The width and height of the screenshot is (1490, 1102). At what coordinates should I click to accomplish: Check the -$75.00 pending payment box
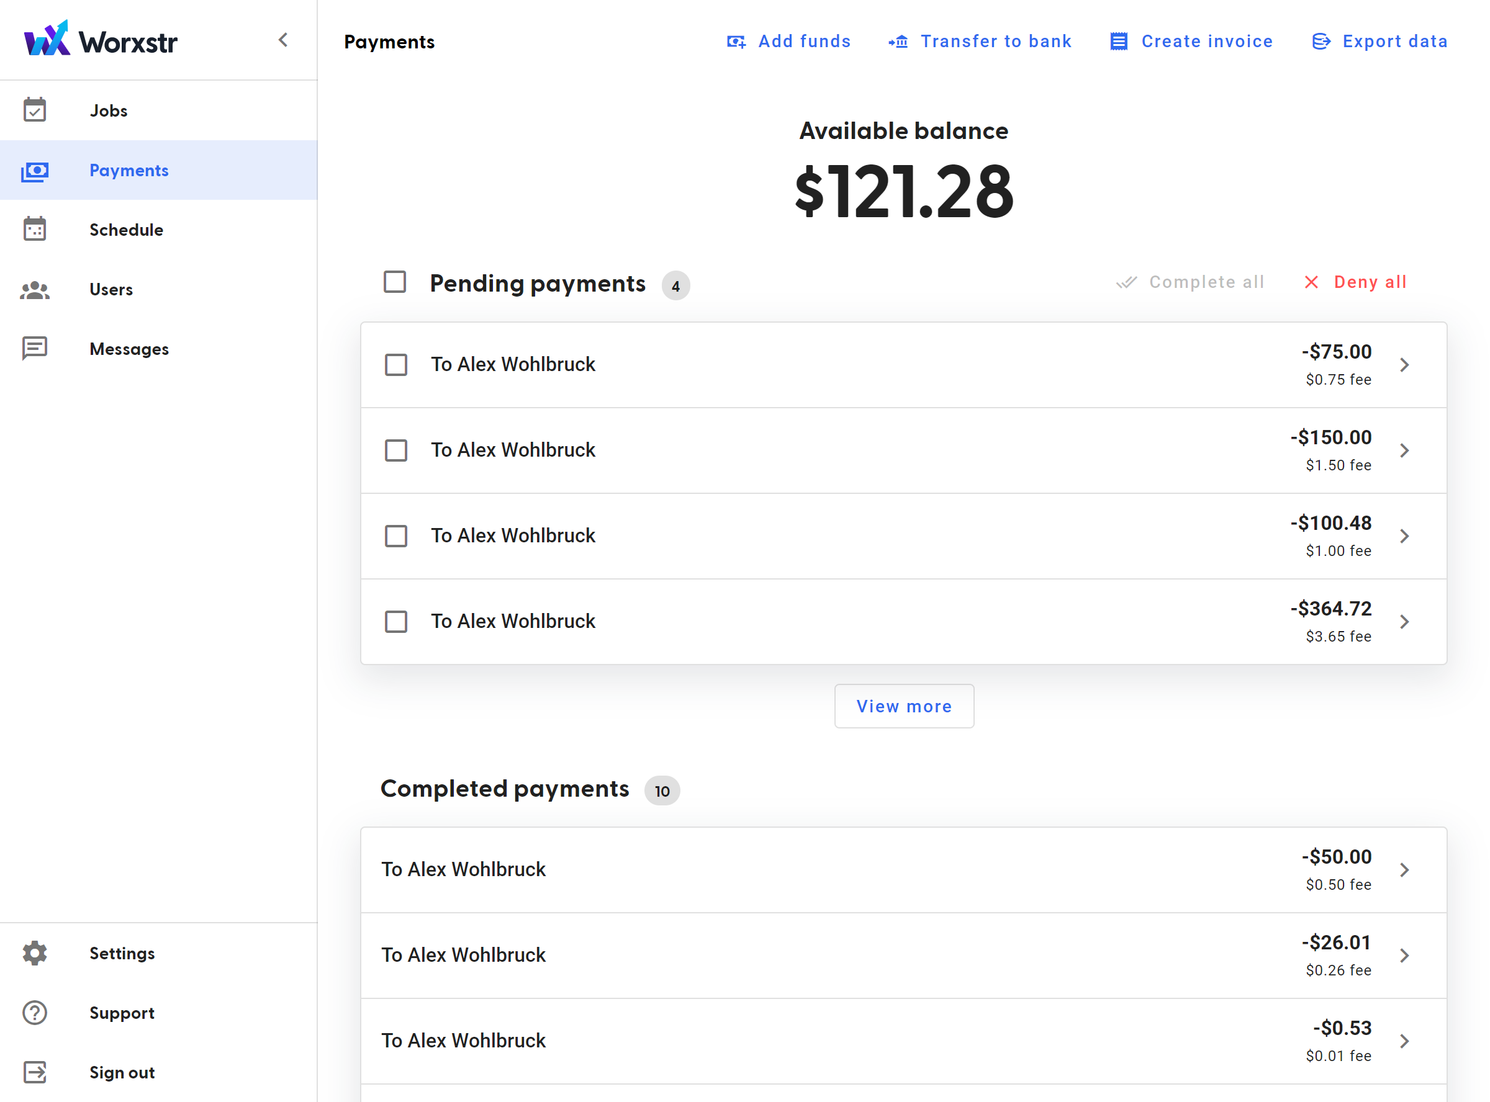pos(395,365)
